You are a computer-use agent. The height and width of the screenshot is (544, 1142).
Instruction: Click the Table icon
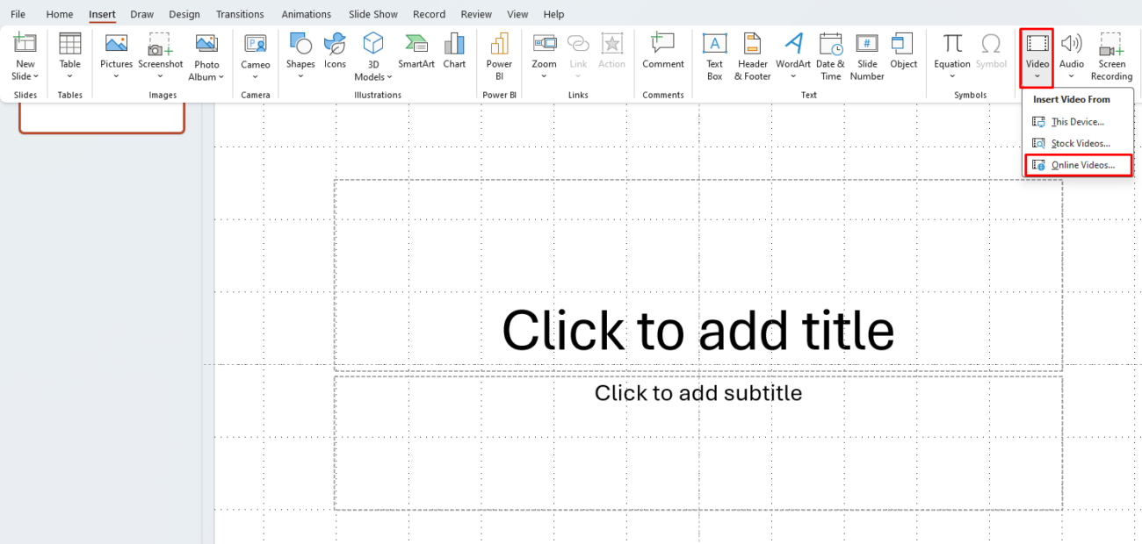(70, 43)
